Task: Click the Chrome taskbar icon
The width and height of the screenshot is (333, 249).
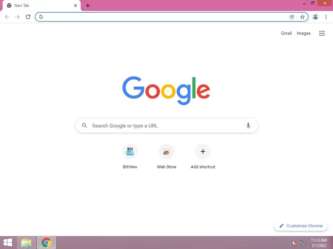Action: (47, 243)
